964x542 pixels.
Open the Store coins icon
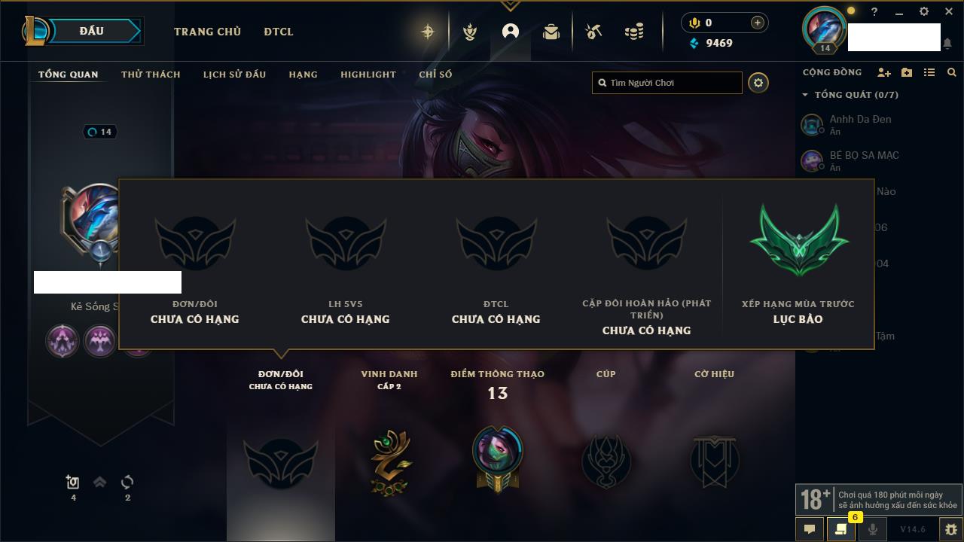point(634,32)
